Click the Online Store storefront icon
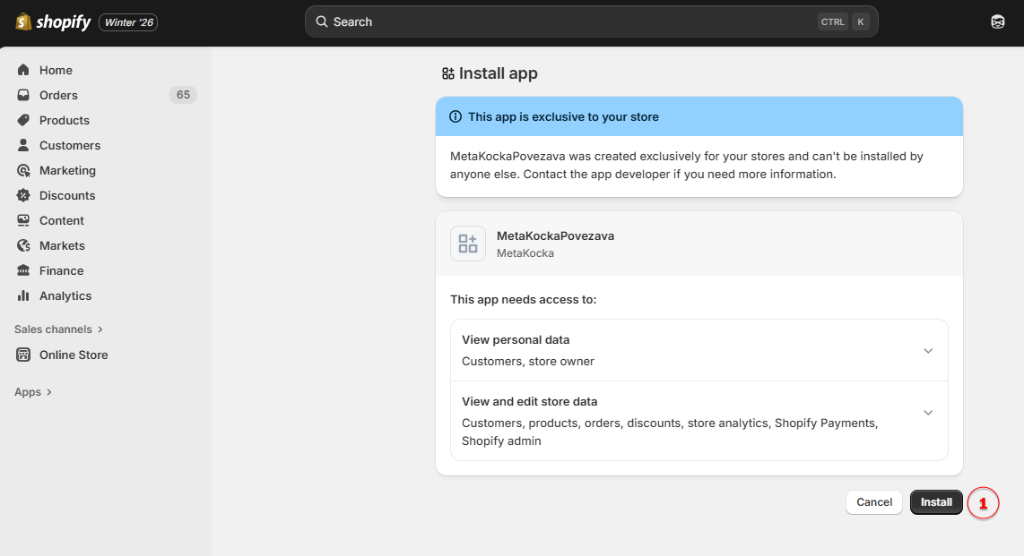The image size is (1024, 556). pos(23,355)
